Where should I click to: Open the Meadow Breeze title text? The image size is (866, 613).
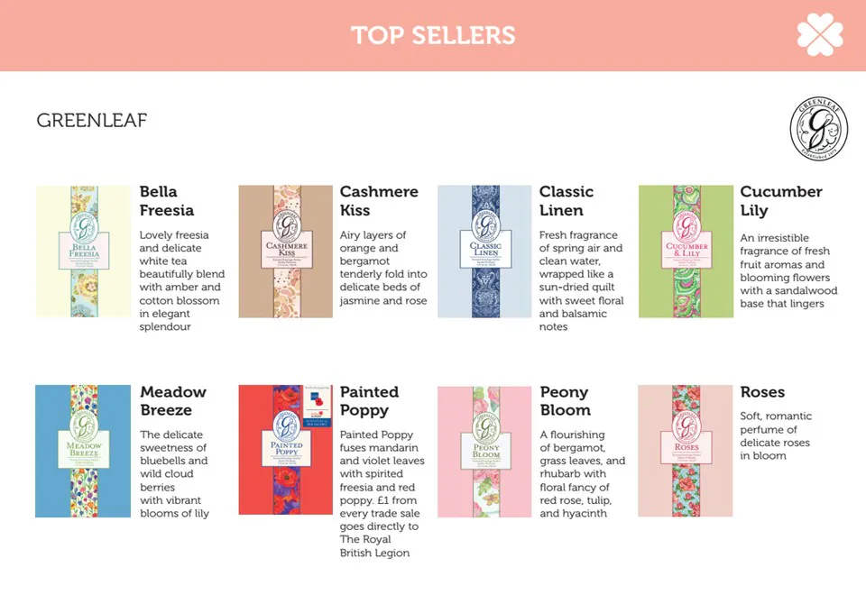(173, 400)
